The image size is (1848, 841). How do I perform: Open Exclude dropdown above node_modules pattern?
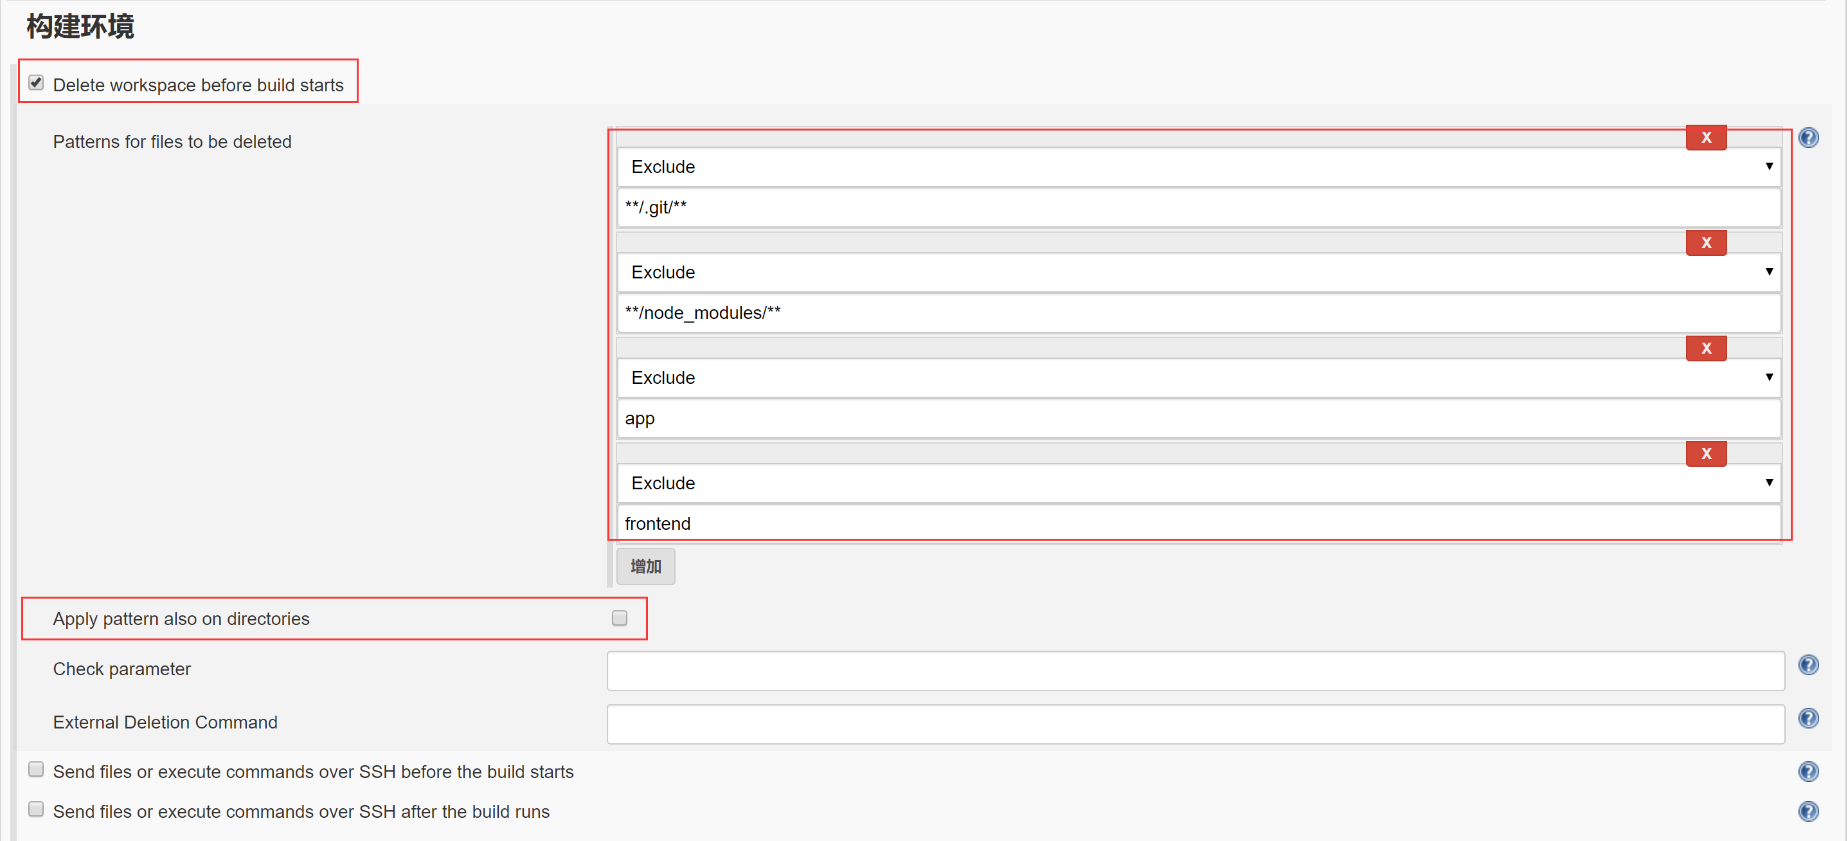1198,273
